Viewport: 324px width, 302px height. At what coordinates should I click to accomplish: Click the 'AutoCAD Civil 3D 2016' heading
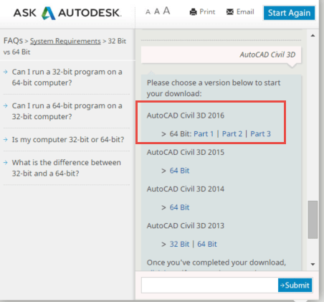[x=186, y=115]
